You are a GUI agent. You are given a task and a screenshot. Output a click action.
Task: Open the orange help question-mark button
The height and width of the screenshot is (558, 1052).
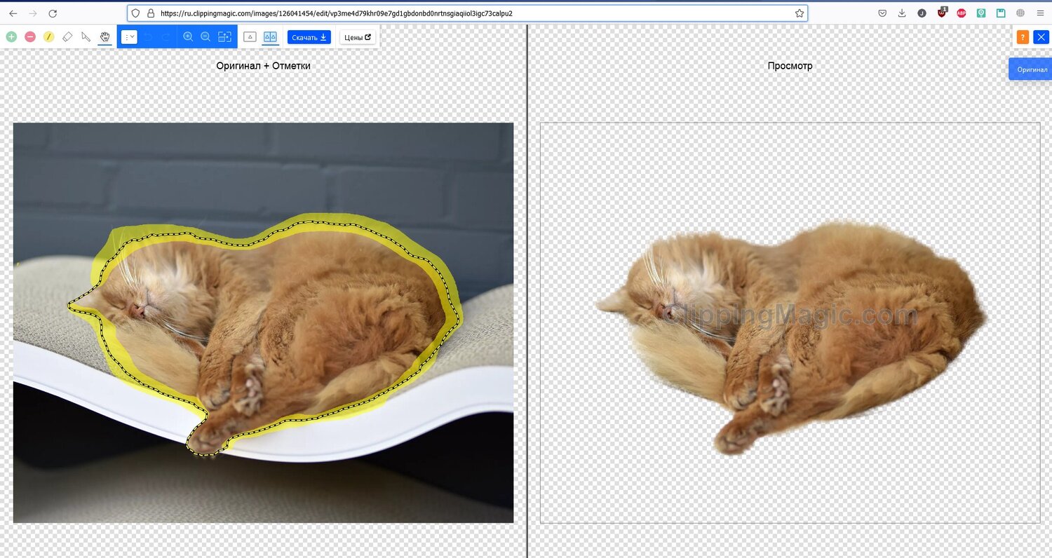pos(1023,37)
